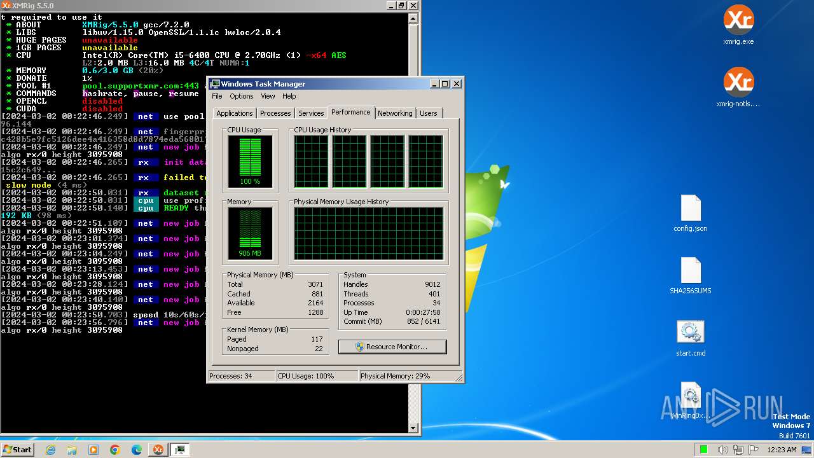Click the Kernel Memory Paged value 117

tap(317, 339)
